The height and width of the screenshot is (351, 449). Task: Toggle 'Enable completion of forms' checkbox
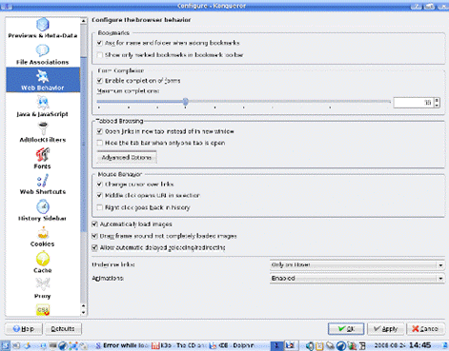[x=100, y=81]
